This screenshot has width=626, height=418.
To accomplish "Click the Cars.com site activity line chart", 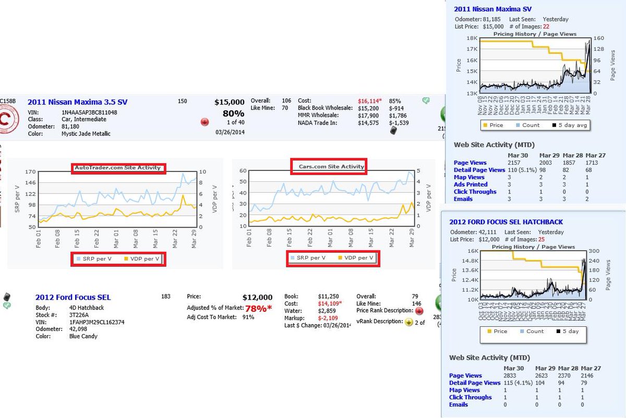I will point(331,199).
